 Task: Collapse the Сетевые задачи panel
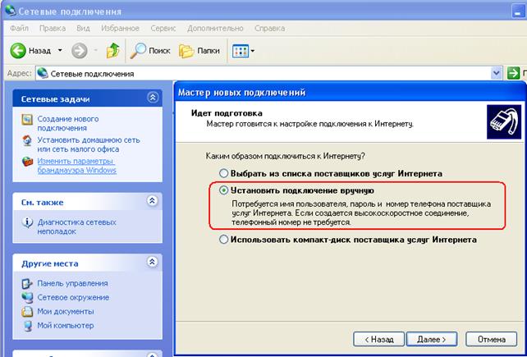tap(153, 98)
